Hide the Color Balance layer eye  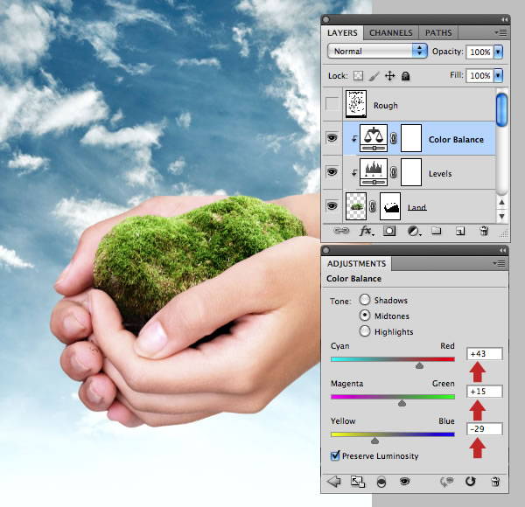point(332,138)
